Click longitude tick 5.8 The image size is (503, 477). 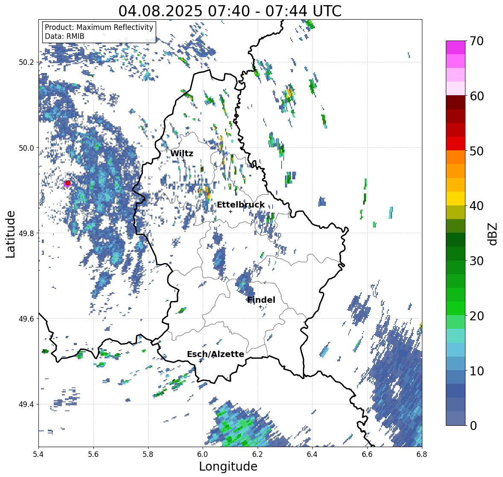(148, 454)
